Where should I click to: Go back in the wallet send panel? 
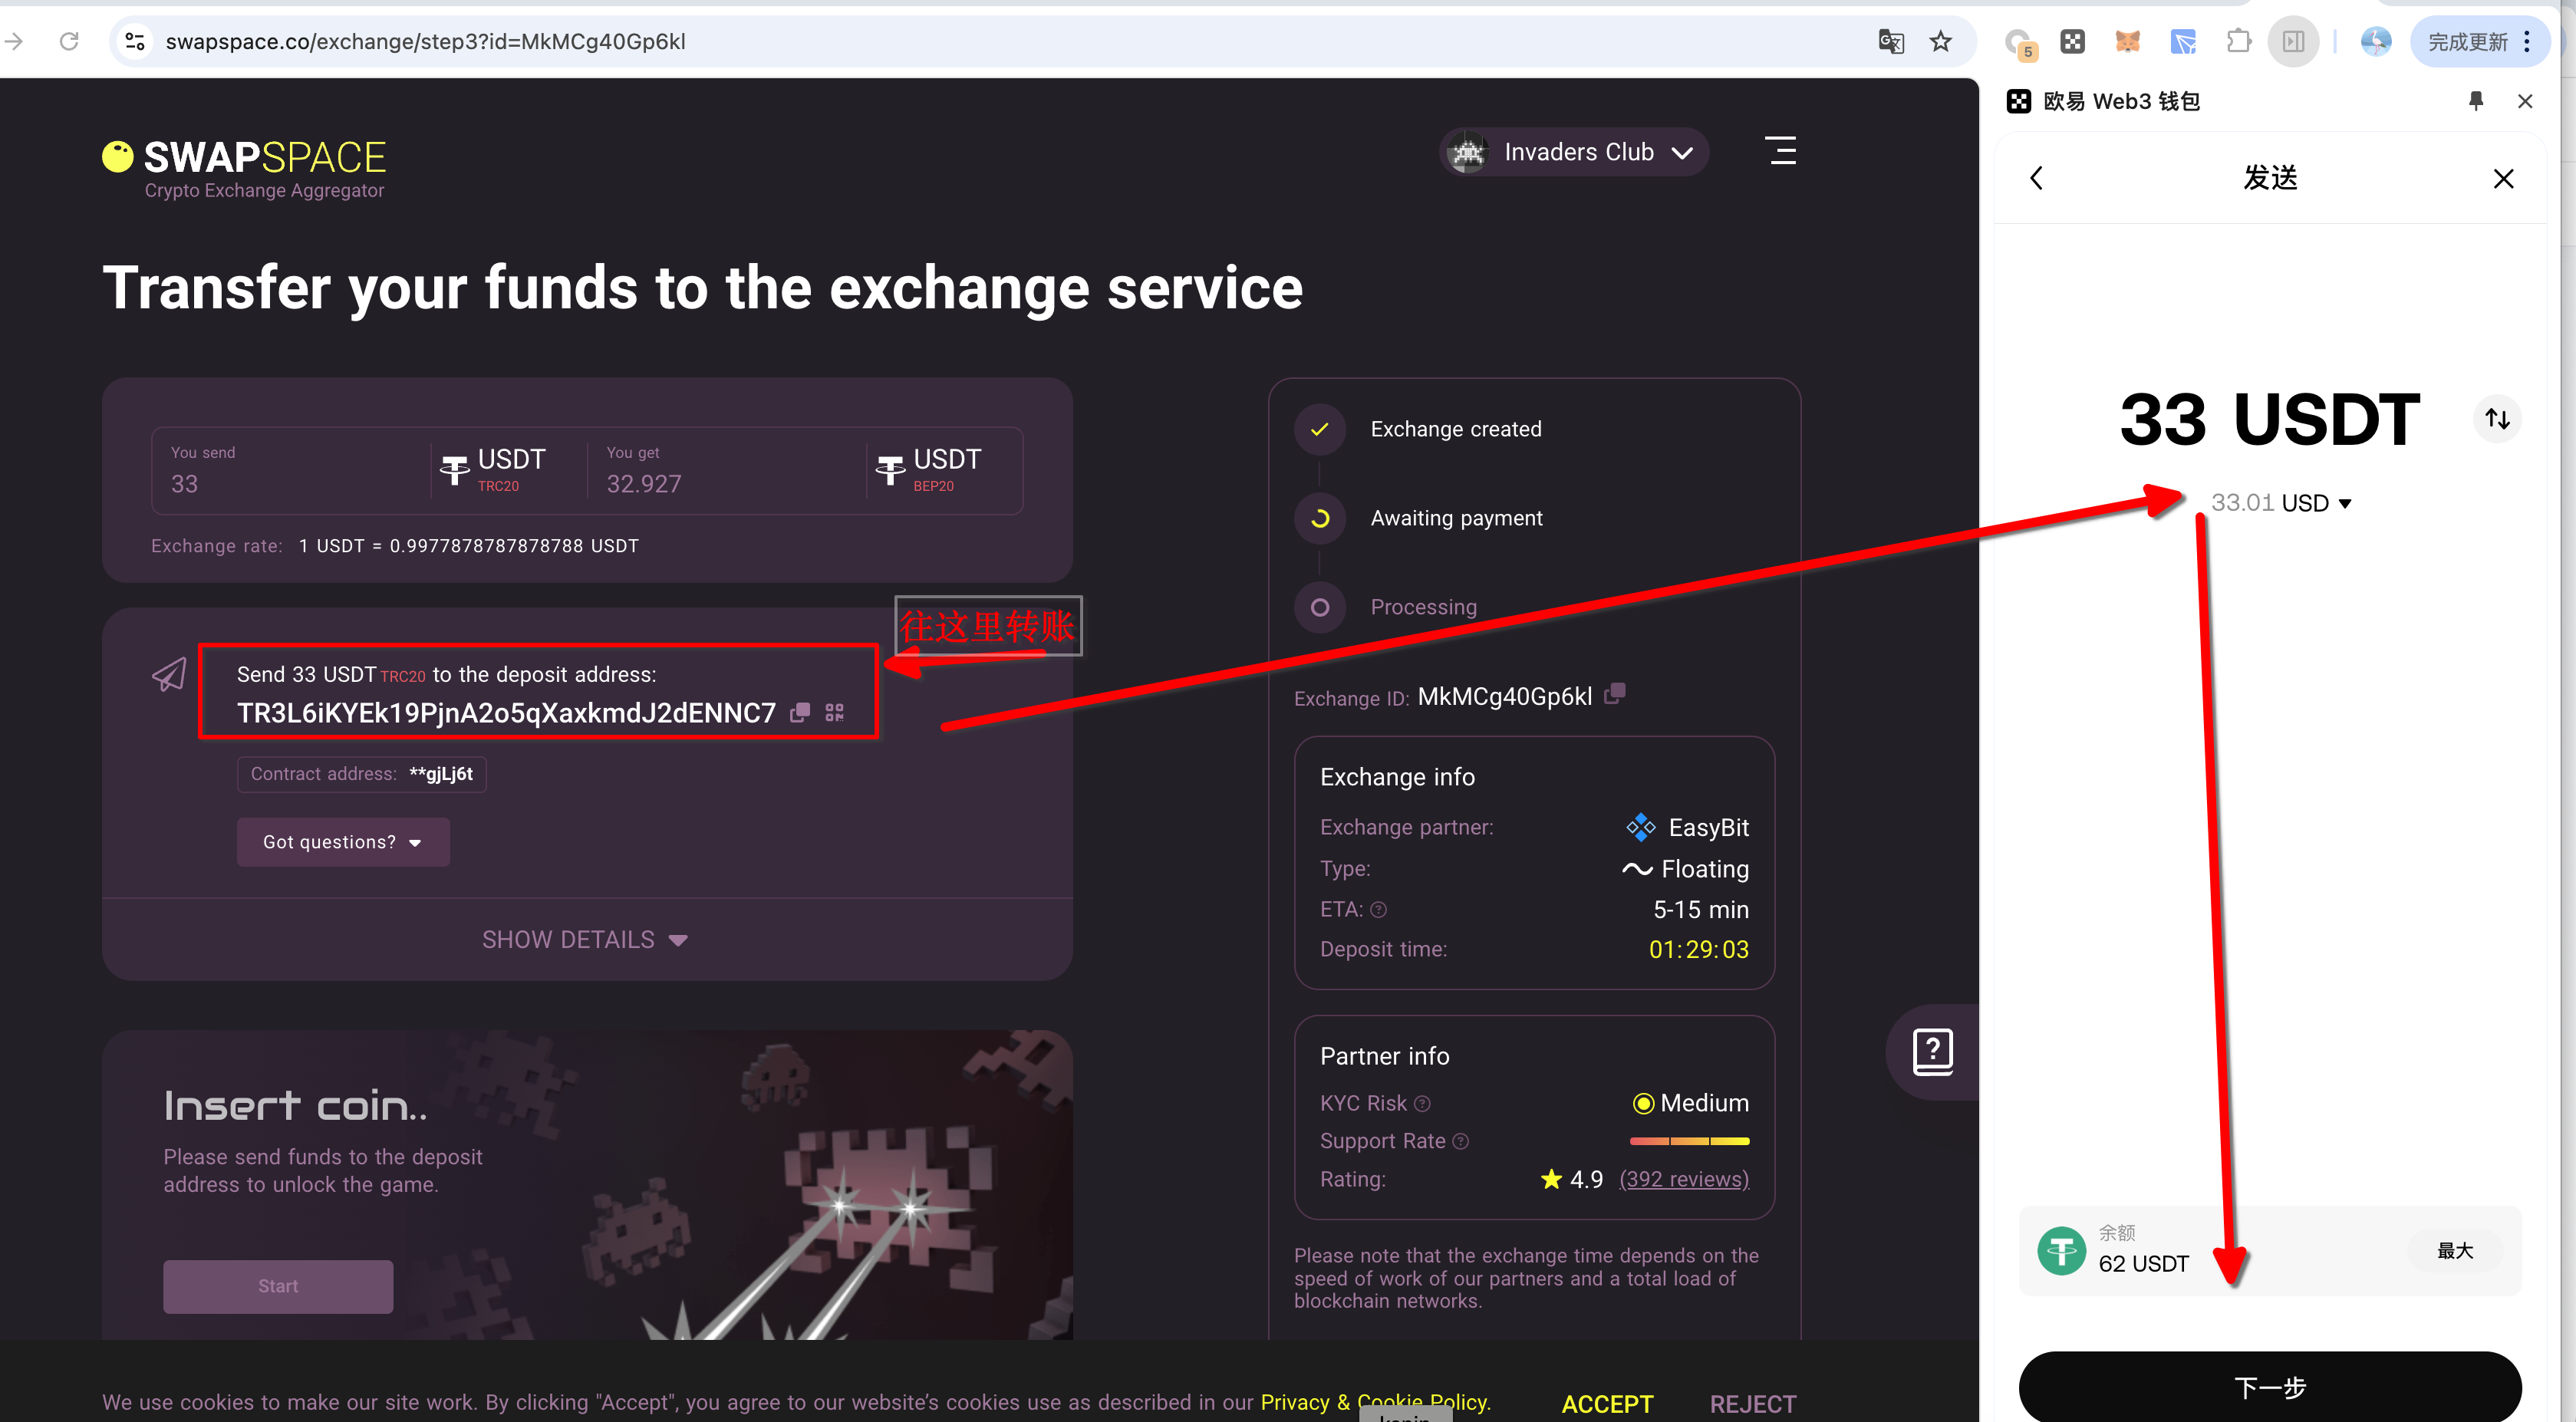click(2037, 179)
